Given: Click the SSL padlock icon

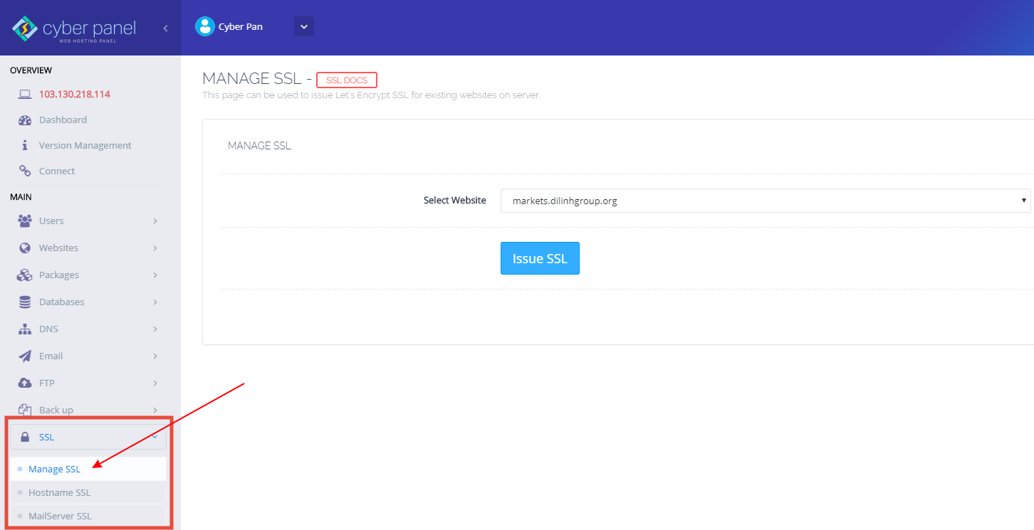Looking at the screenshot, I should pyautogui.click(x=25, y=437).
